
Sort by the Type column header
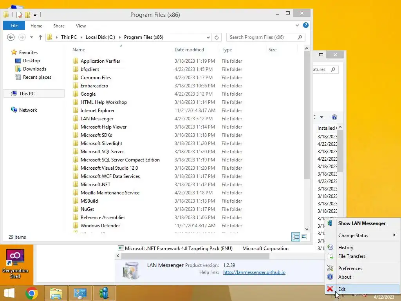(242, 50)
